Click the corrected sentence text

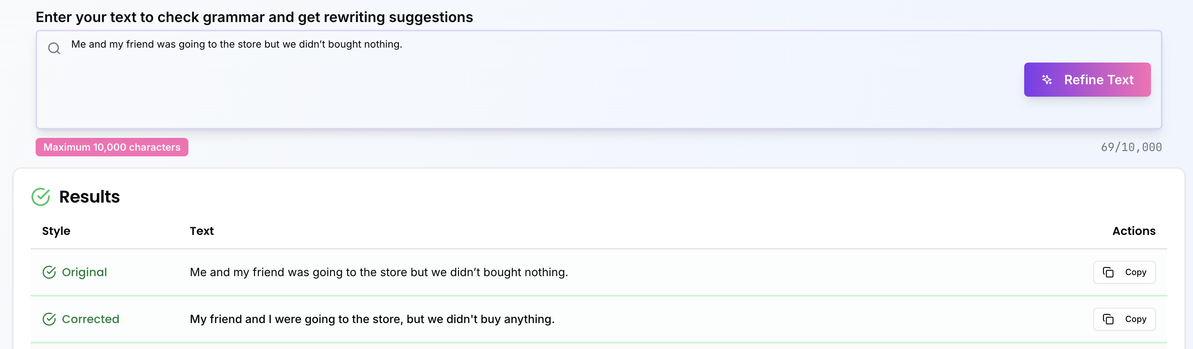pos(372,319)
